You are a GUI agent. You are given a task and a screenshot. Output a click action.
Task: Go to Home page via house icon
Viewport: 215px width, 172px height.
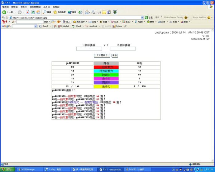pos(38,12)
